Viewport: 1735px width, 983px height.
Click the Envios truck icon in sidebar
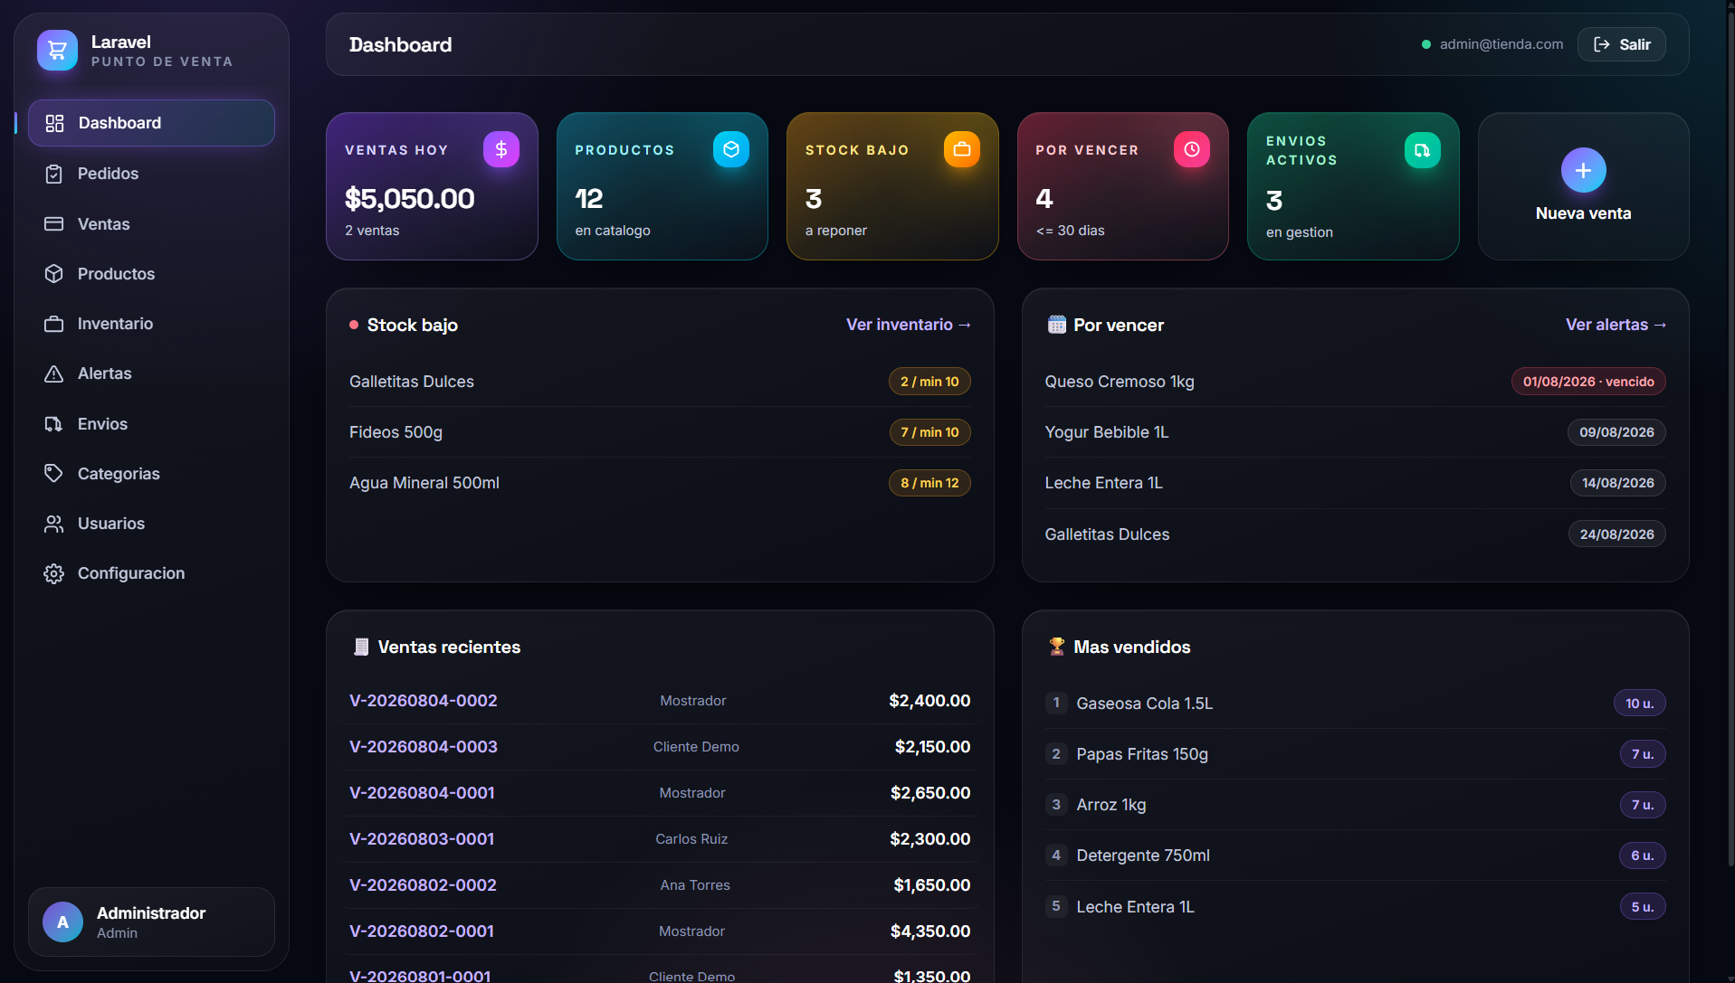[54, 423]
